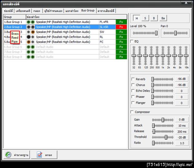Enable the Echo Delay checkbox
The height and width of the screenshot is (168, 194).
(x=133, y=91)
